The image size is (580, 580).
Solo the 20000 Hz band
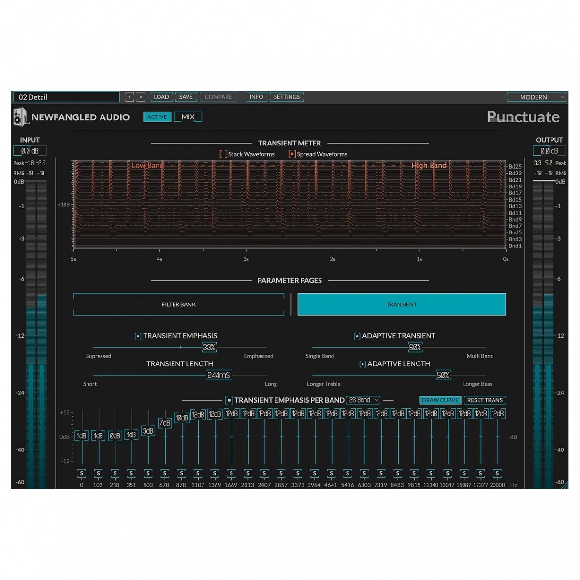[497, 473]
